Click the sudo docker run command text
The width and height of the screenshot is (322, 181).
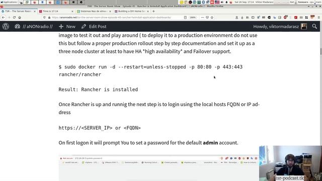pyautogui.click(x=150, y=67)
